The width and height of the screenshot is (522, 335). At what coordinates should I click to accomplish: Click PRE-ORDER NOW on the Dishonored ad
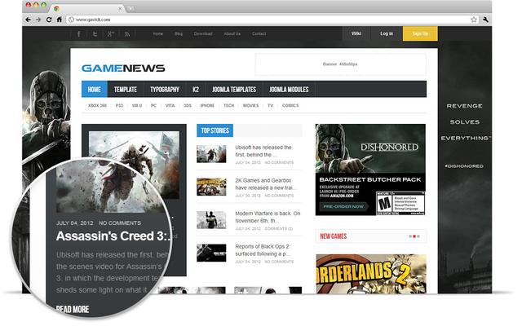tap(343, 206)
